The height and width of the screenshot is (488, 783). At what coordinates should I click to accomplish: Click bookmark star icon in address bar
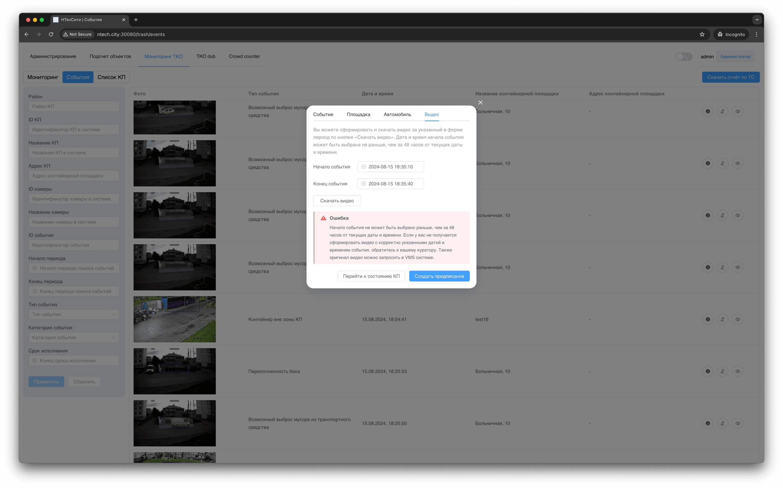click(x=702, y=34)
